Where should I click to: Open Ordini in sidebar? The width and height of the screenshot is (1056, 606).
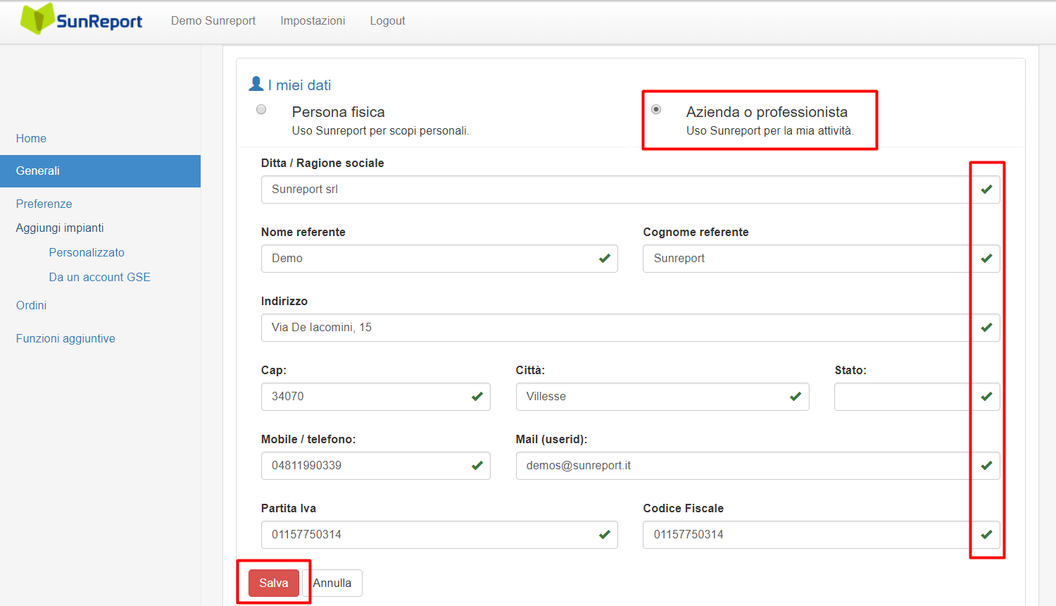pyautogui.click(x=31, y=305)
